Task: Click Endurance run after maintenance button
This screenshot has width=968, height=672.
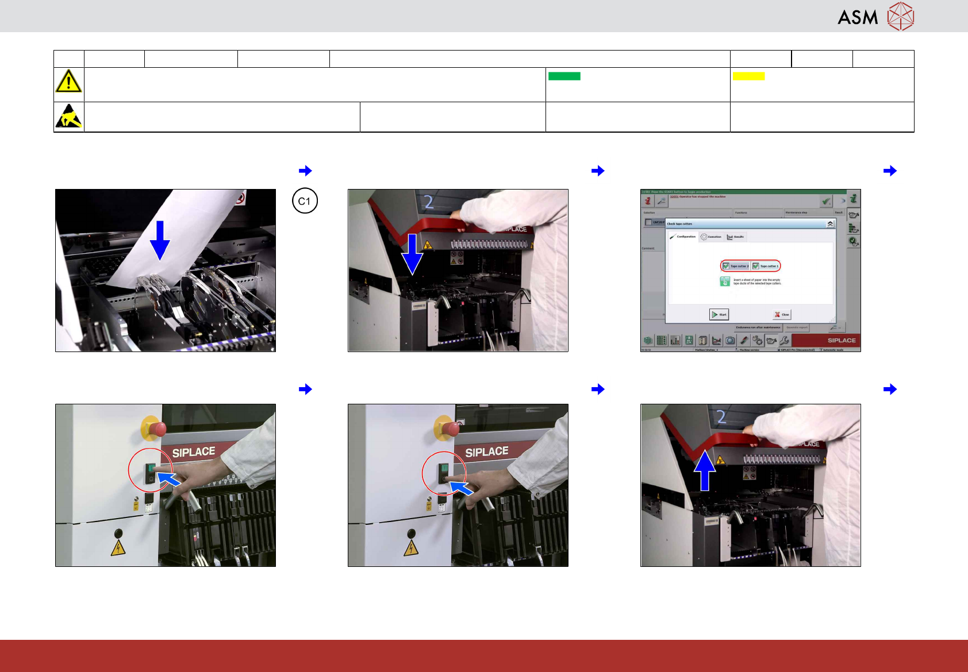Action: (758, 327)
